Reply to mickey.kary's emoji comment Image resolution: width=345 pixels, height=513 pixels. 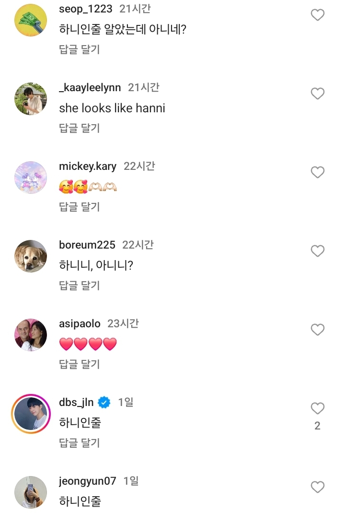pos(80,207)
